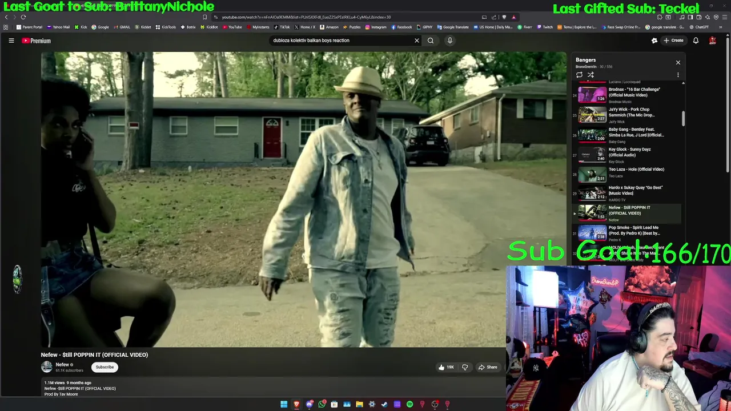This screenshot has width=731, height=411.
Task: Select Baby Gang Bentley playlist entry
Action: [x=627, y=135]
